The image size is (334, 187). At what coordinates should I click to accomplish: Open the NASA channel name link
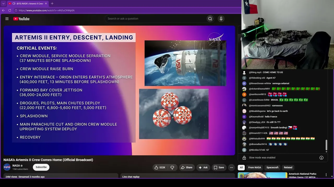(x=16, y=165)
